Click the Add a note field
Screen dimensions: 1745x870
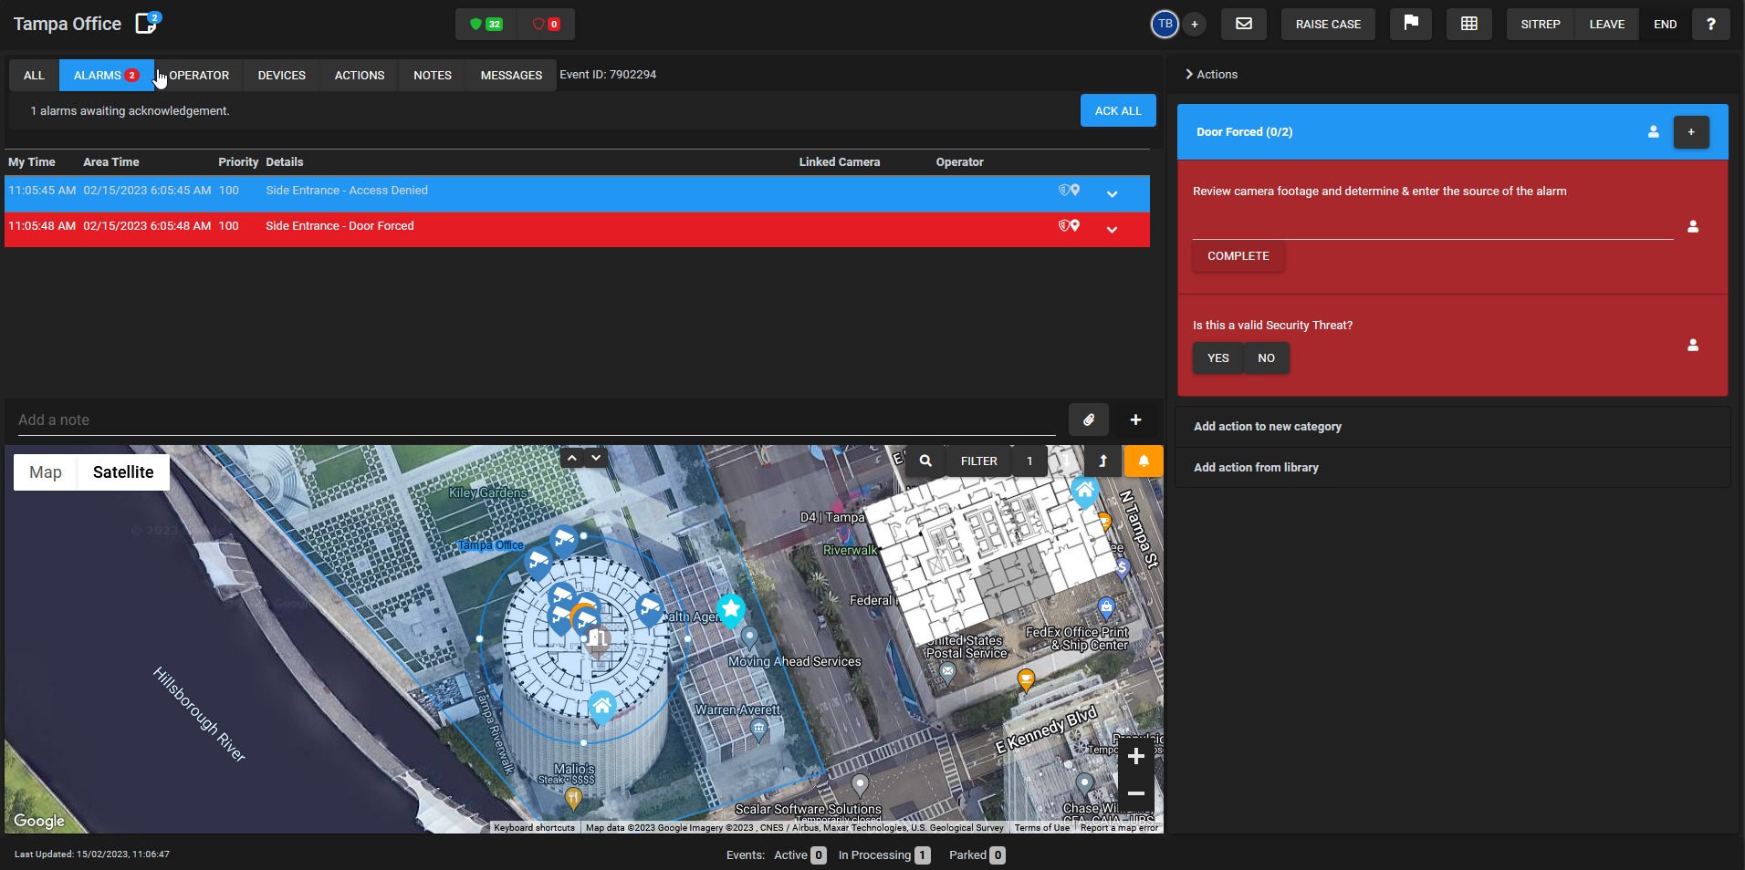[x=537, y=419]
